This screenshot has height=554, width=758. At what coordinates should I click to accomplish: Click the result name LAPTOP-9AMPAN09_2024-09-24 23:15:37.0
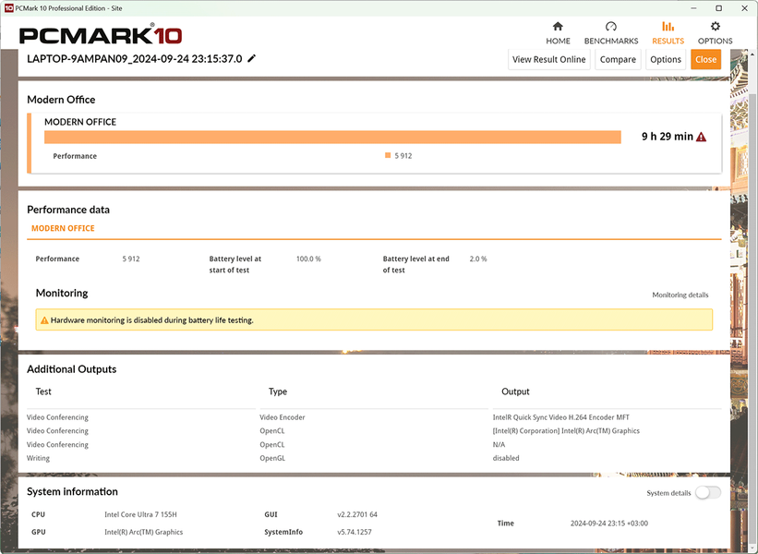[x=135, y=58]
